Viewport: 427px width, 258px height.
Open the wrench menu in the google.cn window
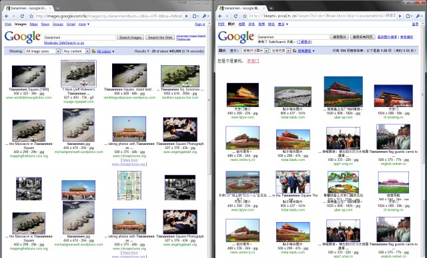[x=419, y=16]
